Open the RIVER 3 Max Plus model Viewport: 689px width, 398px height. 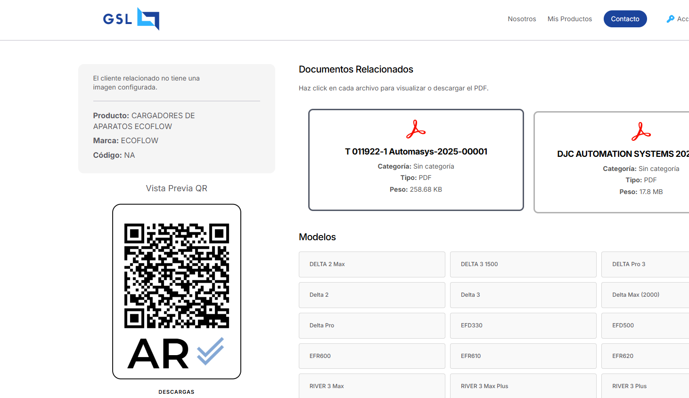point(523,386)
